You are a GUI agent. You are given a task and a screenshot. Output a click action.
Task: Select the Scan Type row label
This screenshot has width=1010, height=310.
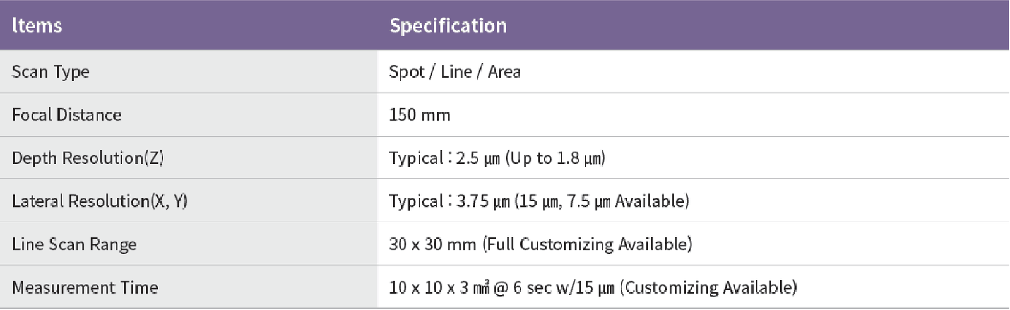click(x=50, y=72)
